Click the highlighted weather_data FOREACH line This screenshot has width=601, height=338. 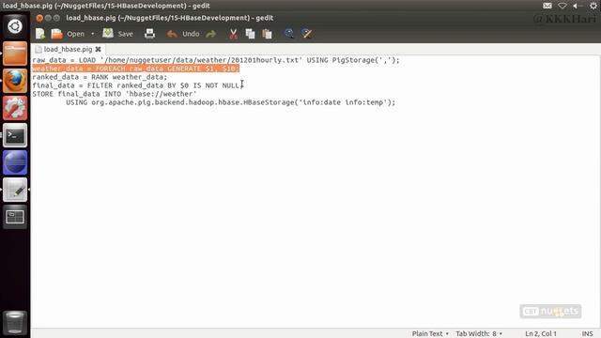(x=135, y=69)
